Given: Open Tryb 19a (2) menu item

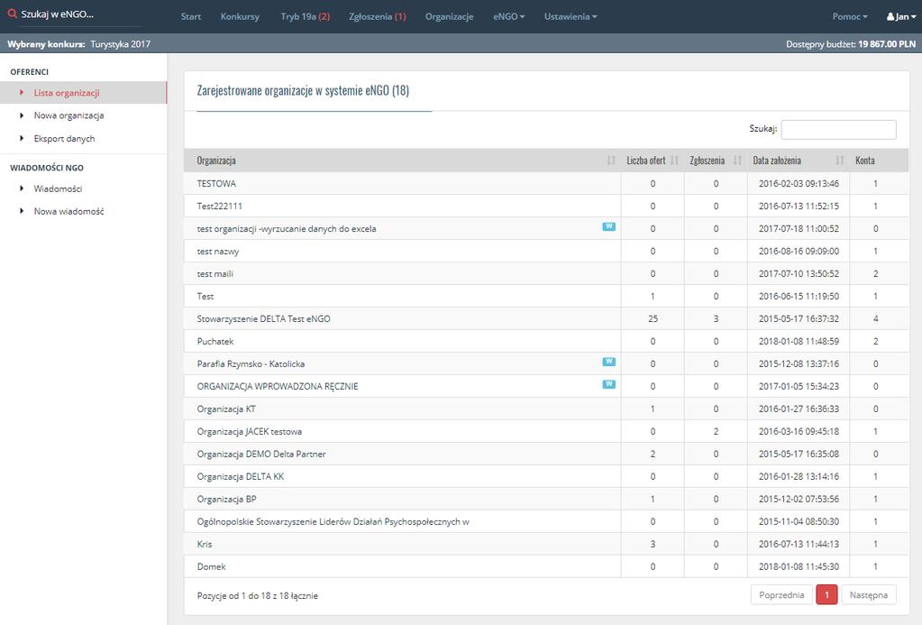Looking at the screenshot, I should (x=306, y=16).
